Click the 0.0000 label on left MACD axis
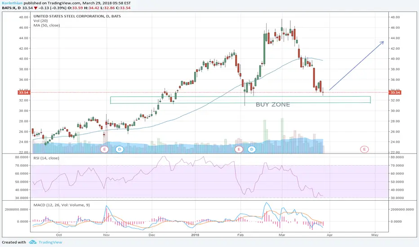The height and width of the screenshot is (247, 419). pyautogui.click(x=22, y=221)
